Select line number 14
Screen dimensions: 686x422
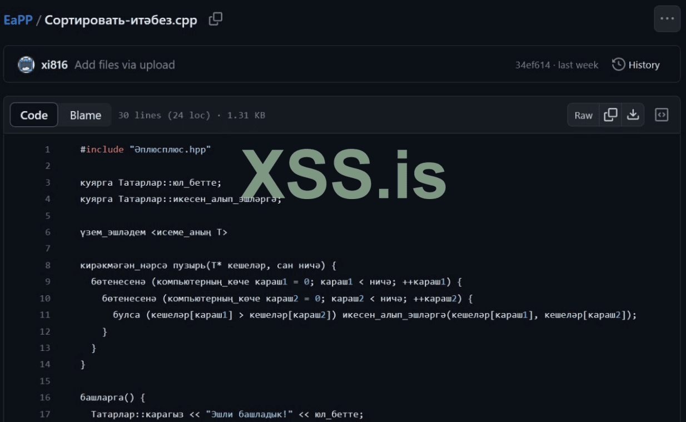coord(45,364)
